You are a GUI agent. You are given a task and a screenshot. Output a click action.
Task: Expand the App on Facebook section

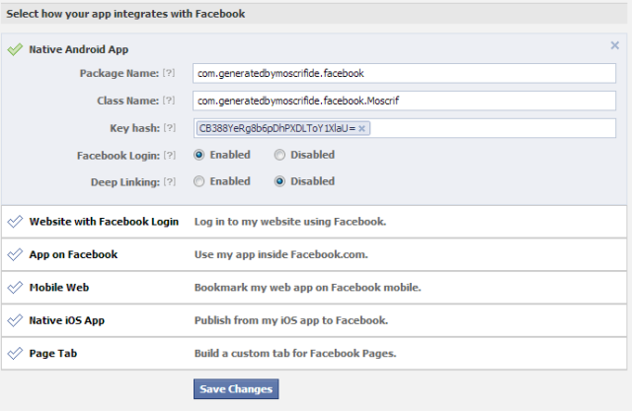[x=314, y=254]
